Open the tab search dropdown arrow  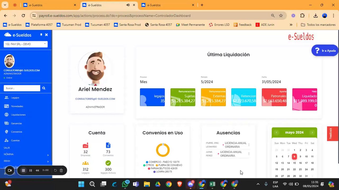click(5, 5)
